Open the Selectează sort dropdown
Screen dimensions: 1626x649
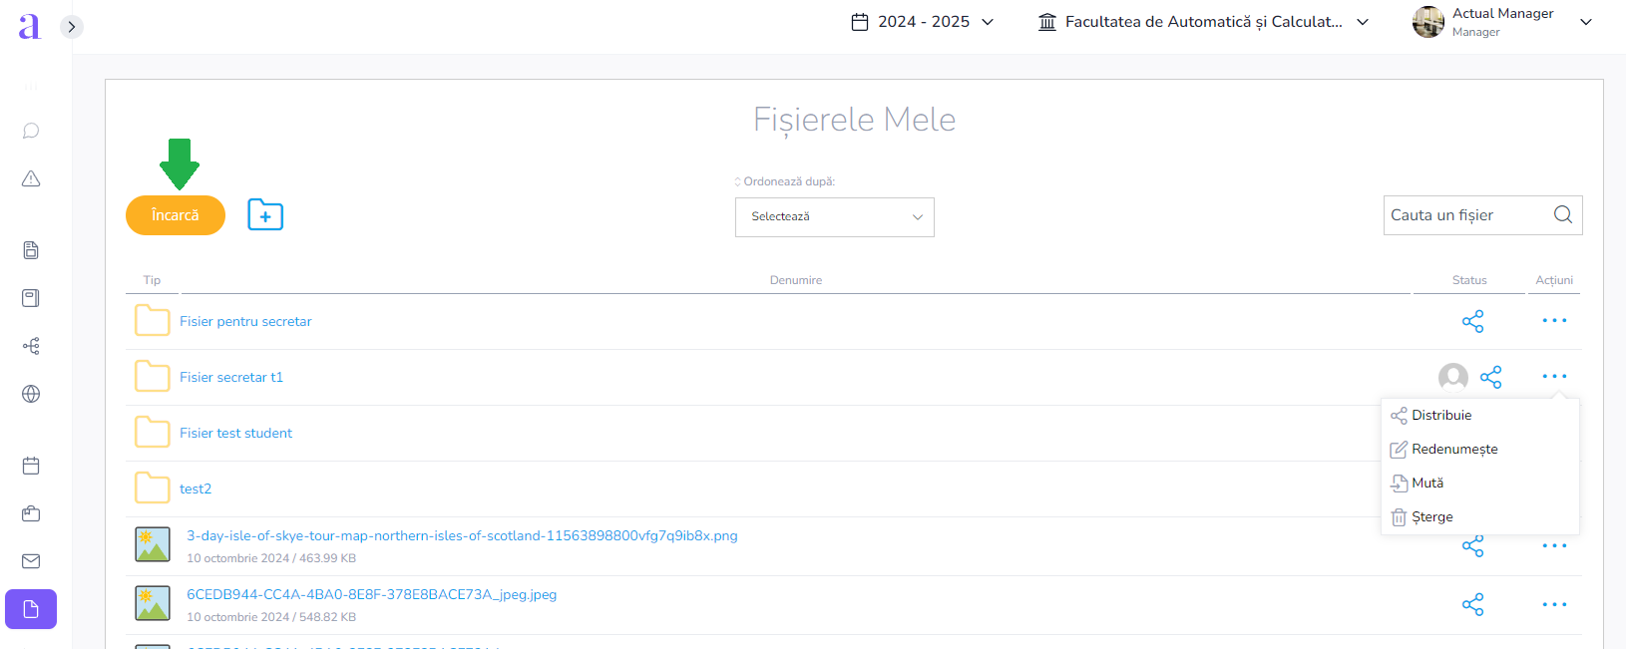tap(834, 217)
